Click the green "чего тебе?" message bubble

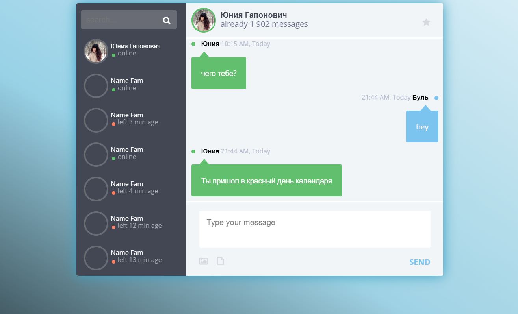pos(219,73)
